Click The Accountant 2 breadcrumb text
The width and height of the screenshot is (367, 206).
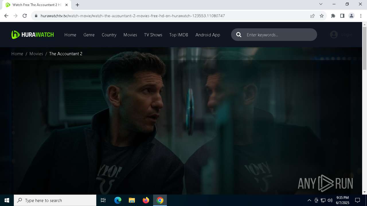[66, 54]
